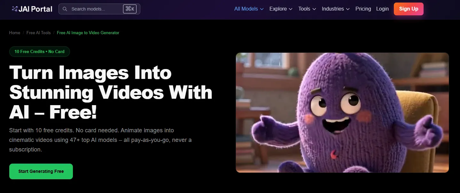This screenshot has height=193, width=460.
Task: Click the JAI Portal logo icon
Action: click(x=14, y=9)
